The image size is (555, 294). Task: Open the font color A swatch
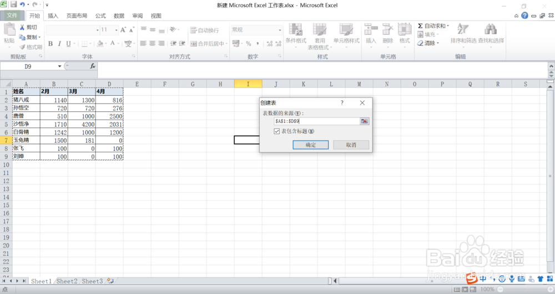click(113, 43)
